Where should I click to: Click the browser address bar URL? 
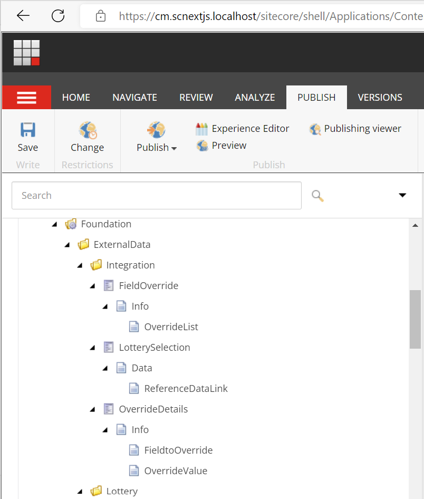coord(271,16)
